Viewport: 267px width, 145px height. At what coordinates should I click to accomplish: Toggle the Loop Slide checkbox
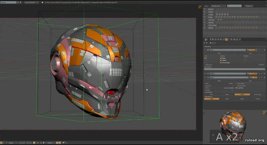pyautogui.click(x=236, y=88)
